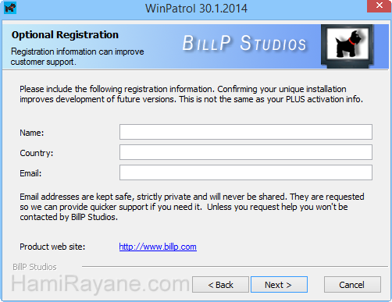Click the BillP Studios banner text
Image resolution: width=392 pixels, height=302 pixels.
[244, 43]
